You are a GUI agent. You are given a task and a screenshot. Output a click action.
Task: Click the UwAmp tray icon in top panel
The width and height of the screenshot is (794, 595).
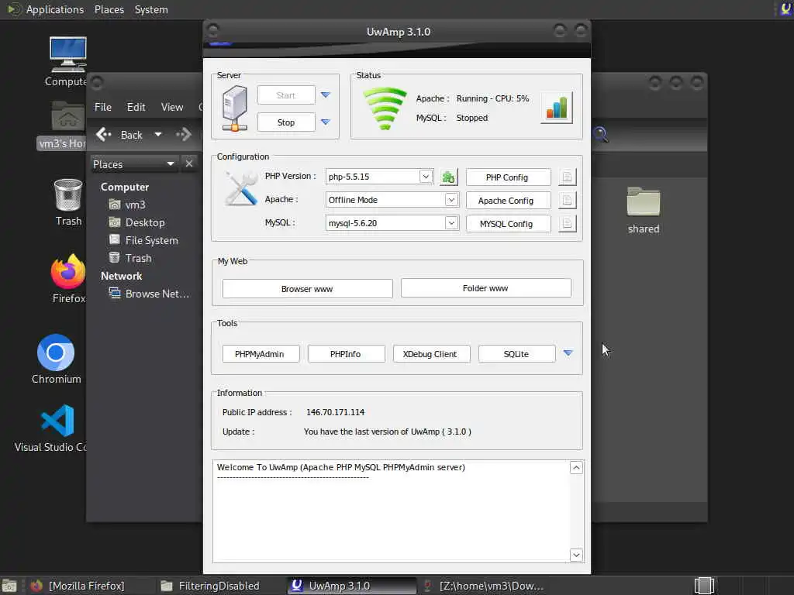coord(785,9)
